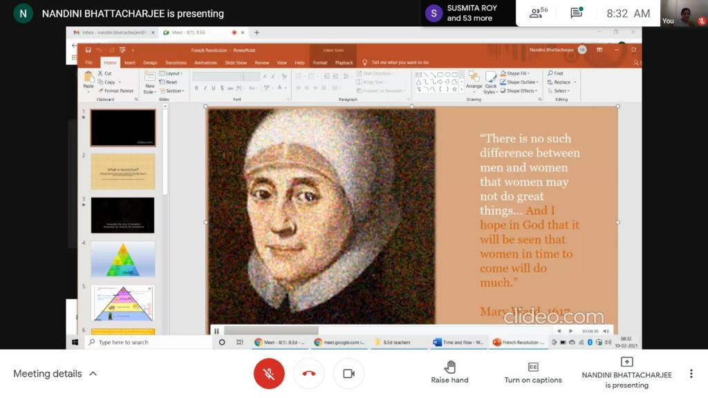Open the meeting chat icon
The image size is (708, 398).
(x=576, y=13)
